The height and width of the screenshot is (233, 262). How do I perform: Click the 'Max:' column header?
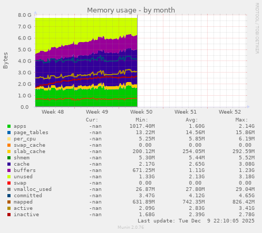(x=241, y=120)
